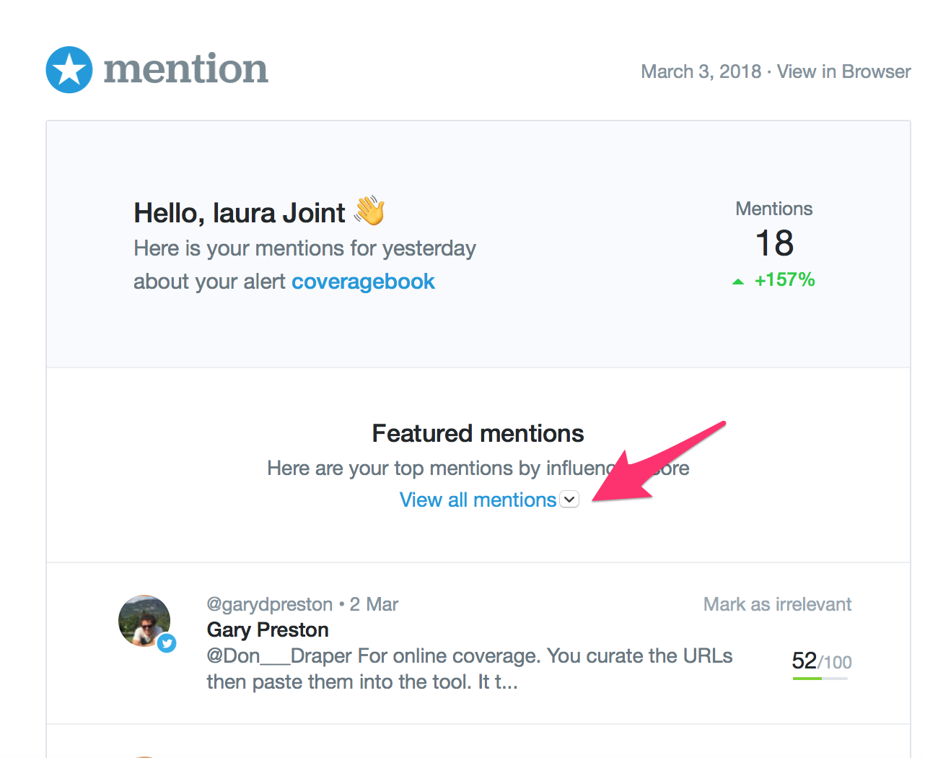Expand the chevron beside View all mentions
925x758 pixels.
click(x=569, y=500)
